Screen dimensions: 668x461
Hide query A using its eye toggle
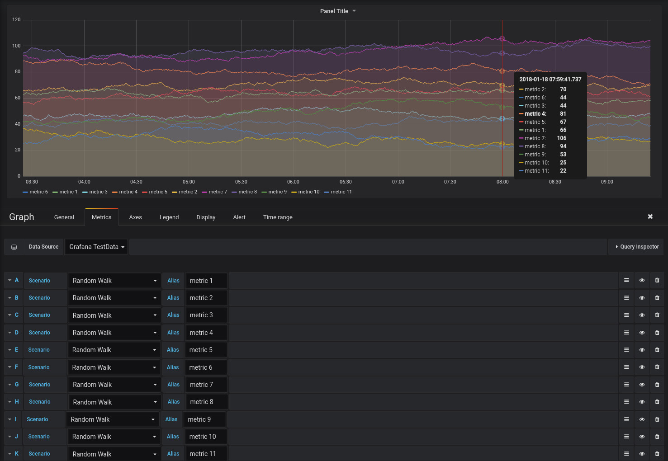(x=642, y=280)
